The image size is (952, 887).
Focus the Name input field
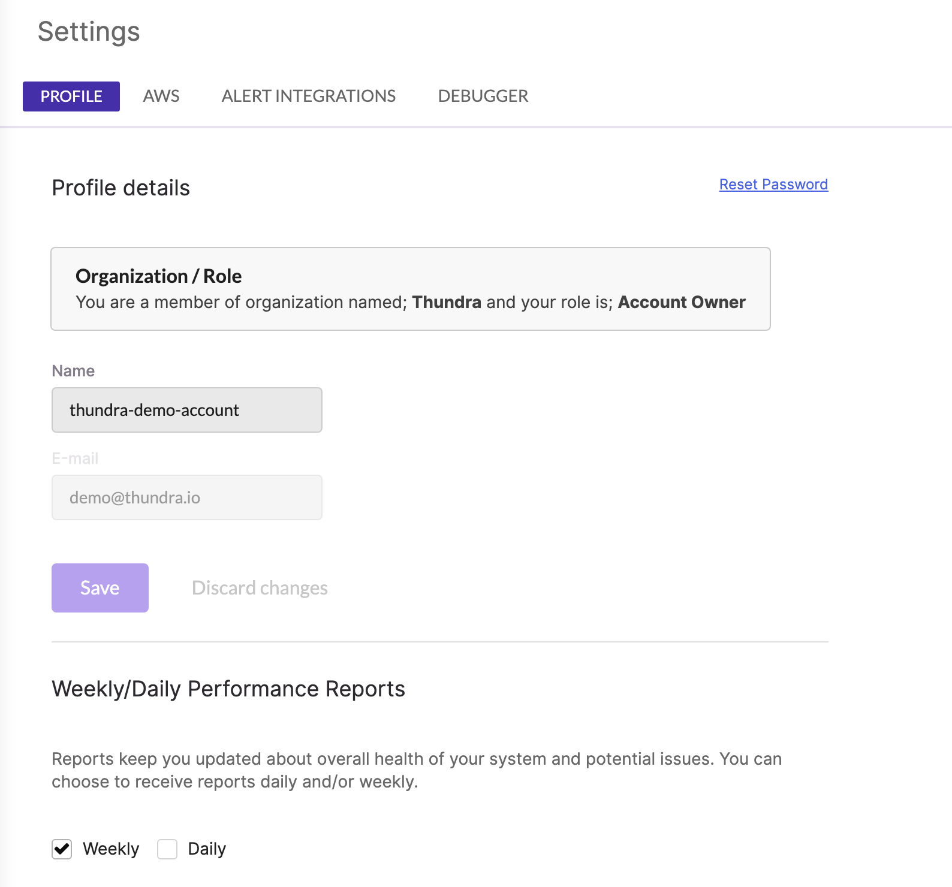pos(187,410)
